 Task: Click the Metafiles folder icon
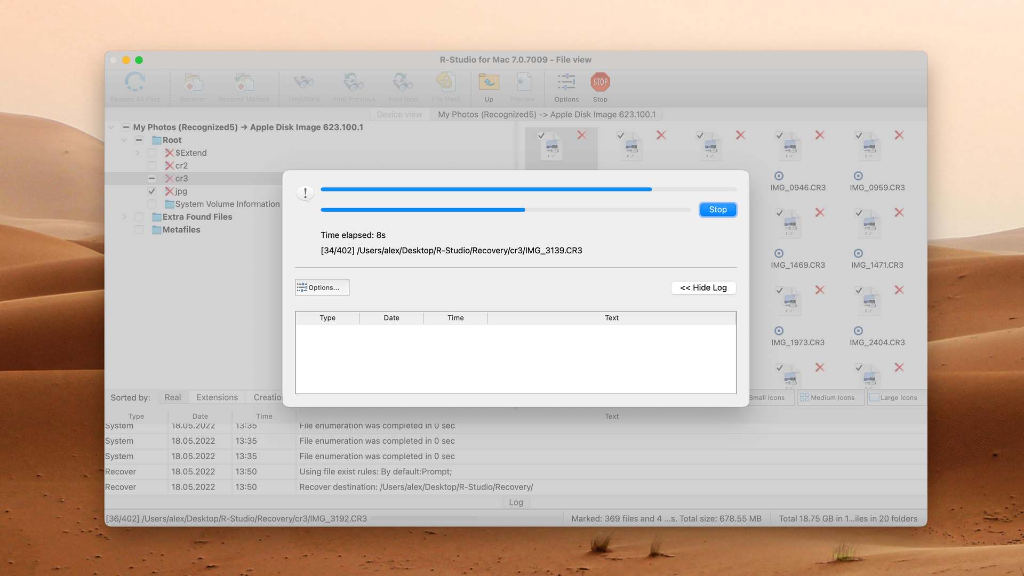pyautogui.click(x=157, y=230)
